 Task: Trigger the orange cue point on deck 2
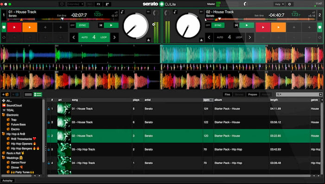tap(278, 27)
